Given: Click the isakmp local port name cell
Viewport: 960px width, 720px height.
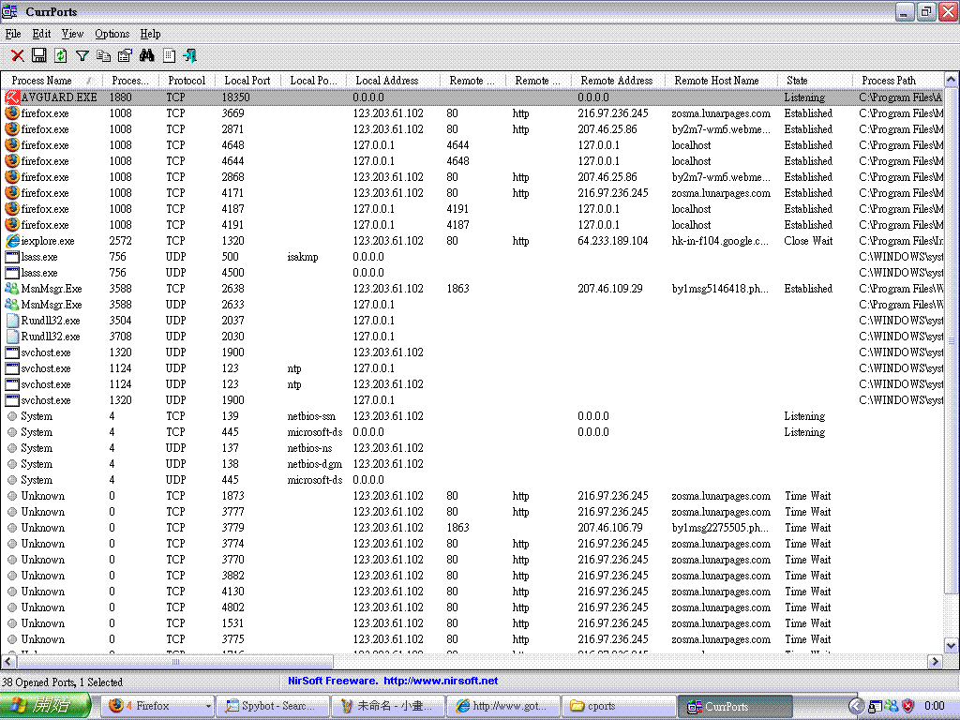Looking at the screenshot, I should point(303,257).
